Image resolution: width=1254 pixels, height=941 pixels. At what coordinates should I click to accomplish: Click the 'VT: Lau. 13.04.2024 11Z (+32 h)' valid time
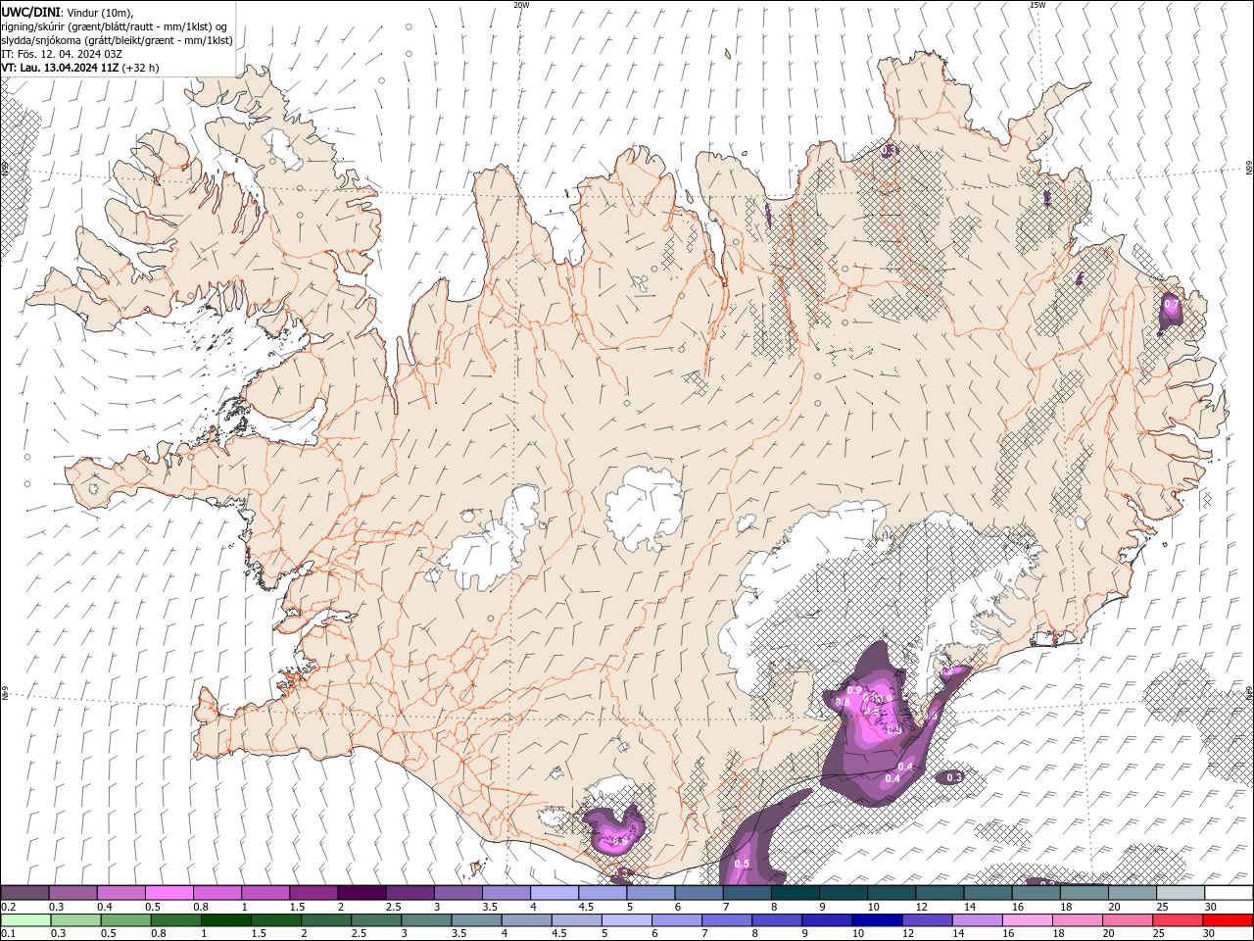(x=80, y=68)
